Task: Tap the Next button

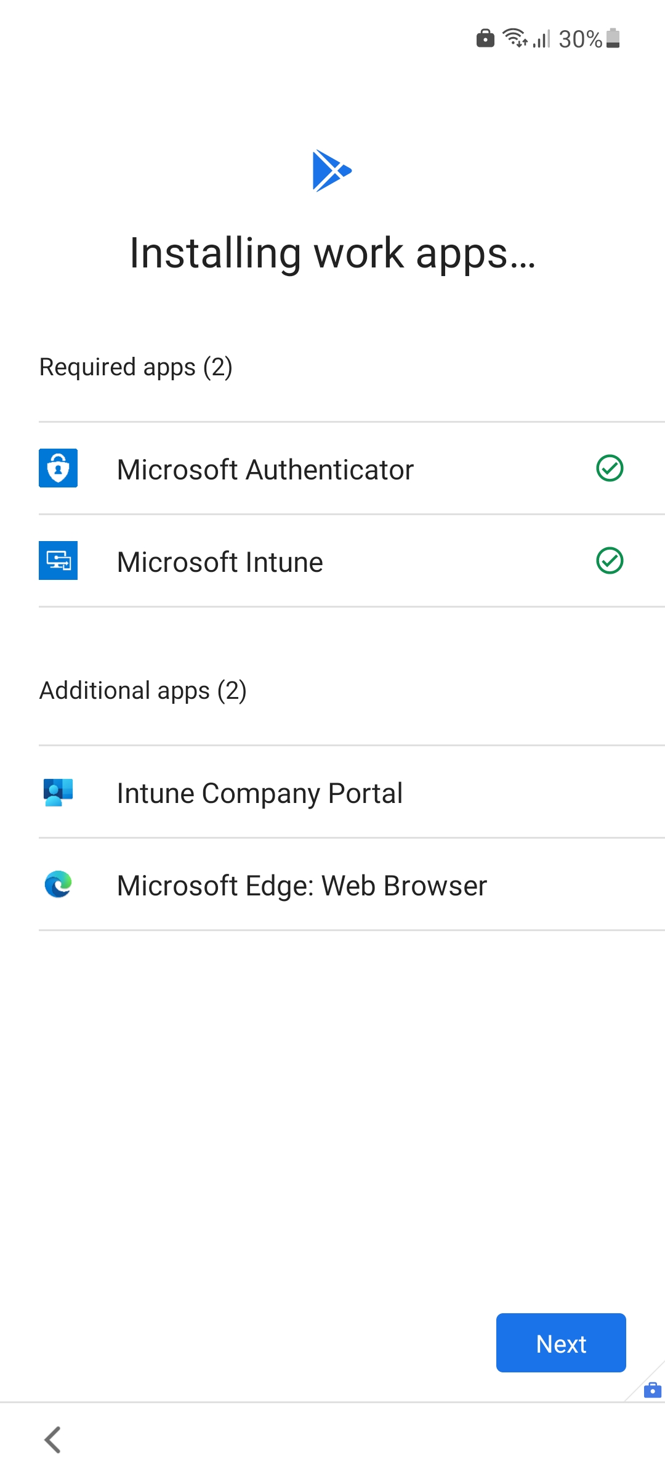Action: pos(561,1343)
